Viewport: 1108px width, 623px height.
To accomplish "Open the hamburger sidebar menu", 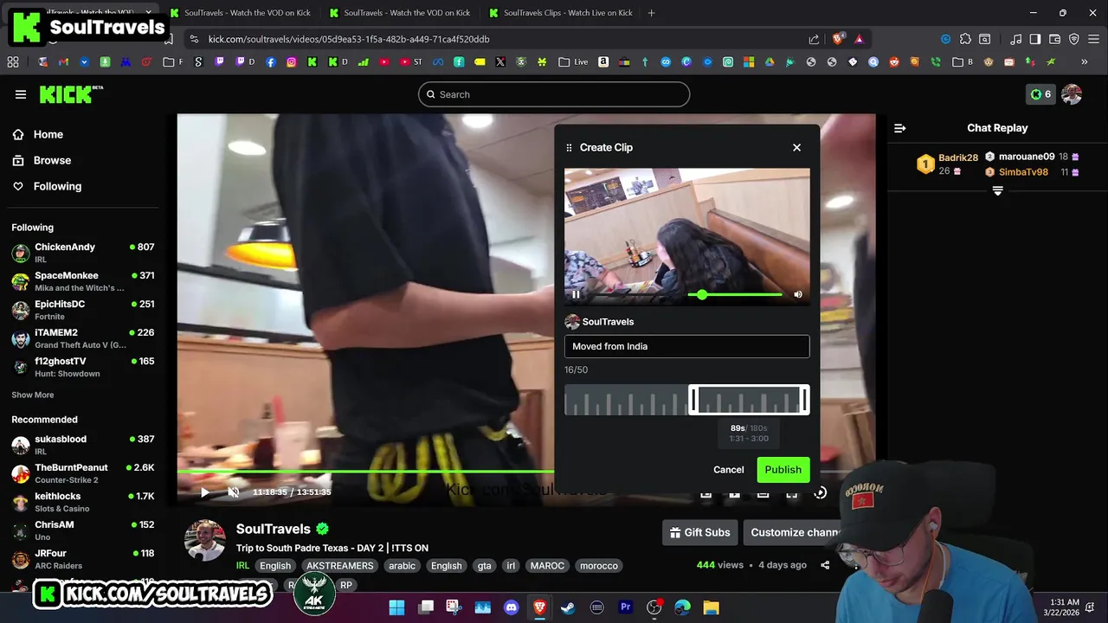I will point(21,94).
